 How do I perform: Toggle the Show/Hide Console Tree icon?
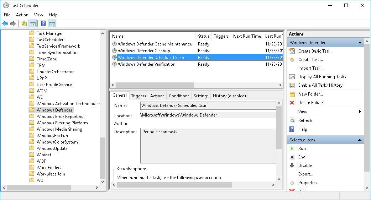(x=33, y=23)
